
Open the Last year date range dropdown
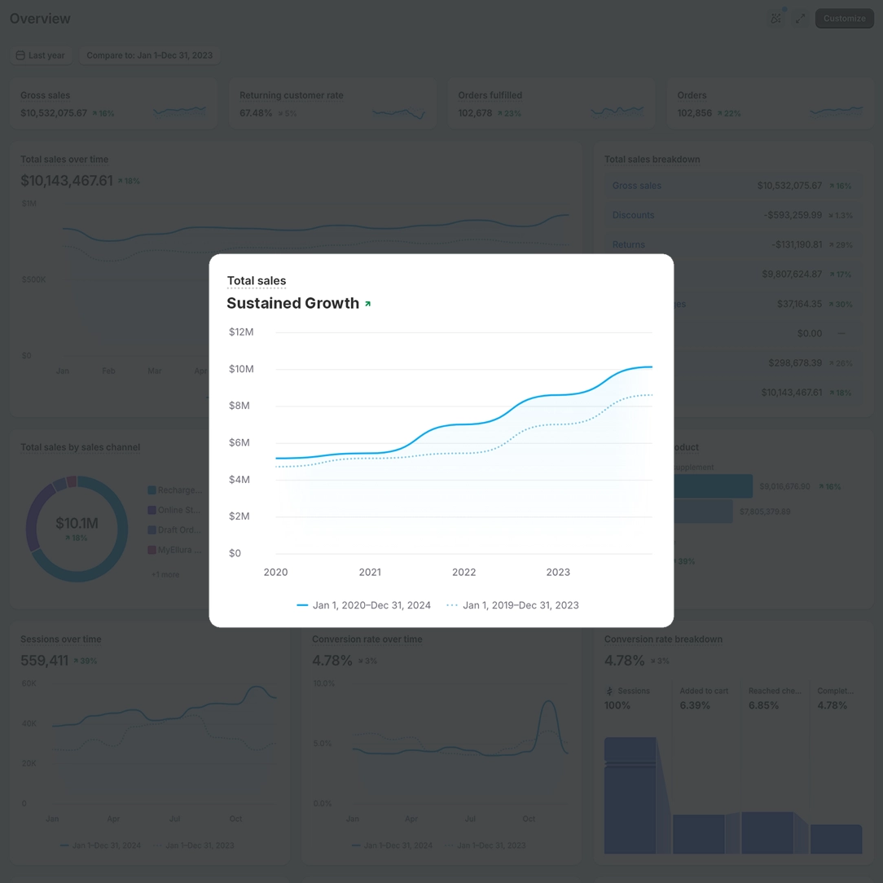pos(40,55)
